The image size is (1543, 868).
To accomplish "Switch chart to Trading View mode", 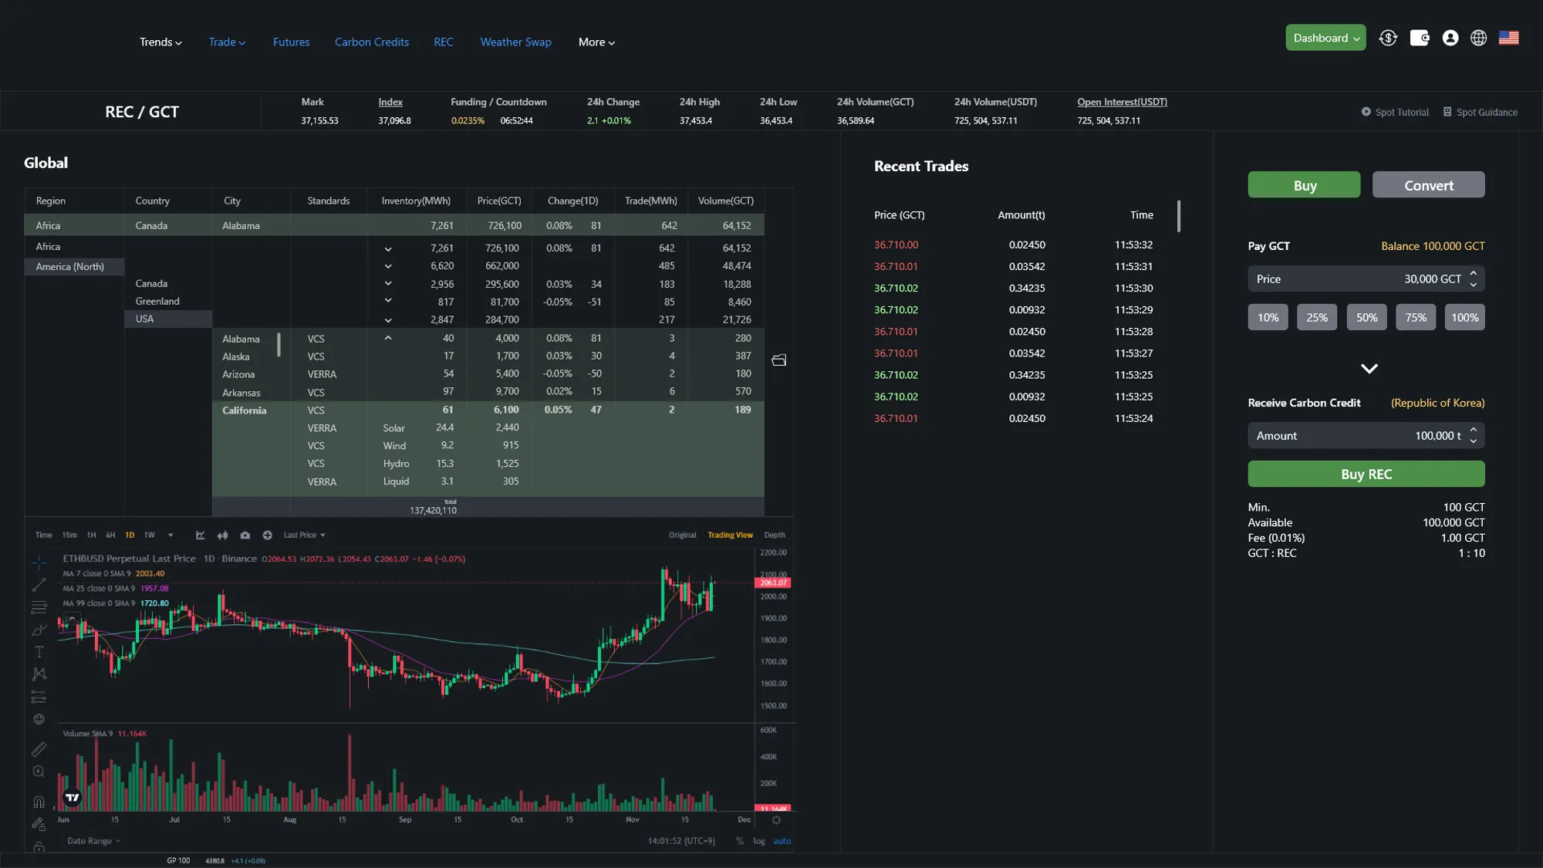I will (730, 535).
